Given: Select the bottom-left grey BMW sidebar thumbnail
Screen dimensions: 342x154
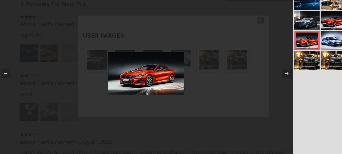Looking at the screenshot, I should coord(307,60).
